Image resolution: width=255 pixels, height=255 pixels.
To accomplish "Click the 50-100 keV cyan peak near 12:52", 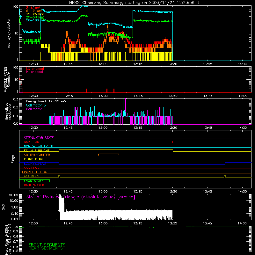I will coord(84,6).
